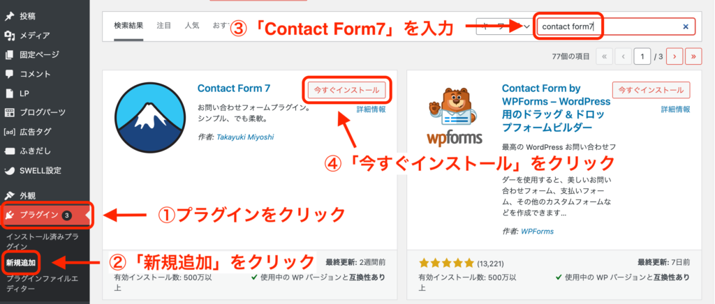715x304 pixels.
Task: Click the メディア media icon
Action: click(x=9, y=36)
